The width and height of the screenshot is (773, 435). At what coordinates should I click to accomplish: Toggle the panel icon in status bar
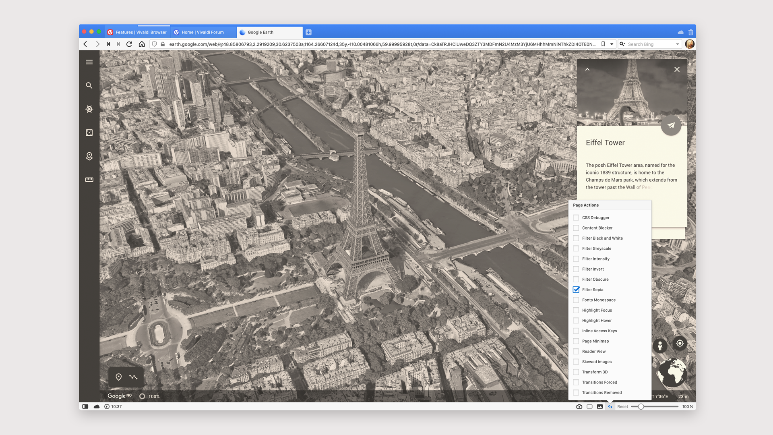[85, 406]
